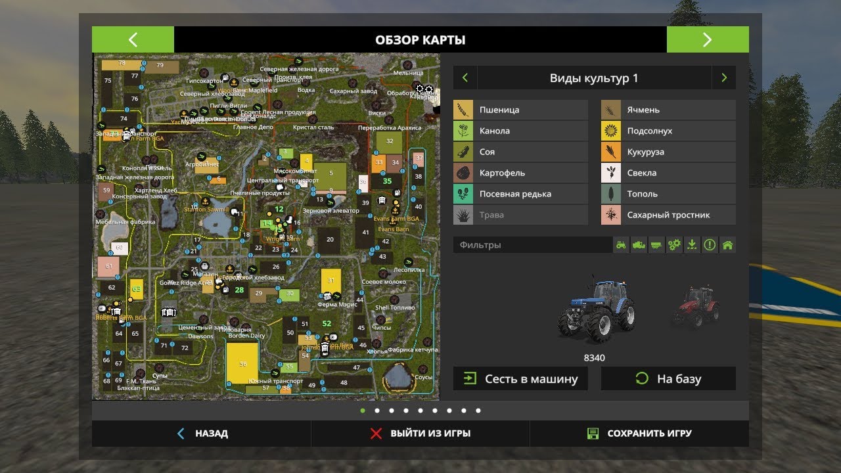Click the Цементный завод map label
The height and width of the screenshot is (473, 841).
(204, 327)
